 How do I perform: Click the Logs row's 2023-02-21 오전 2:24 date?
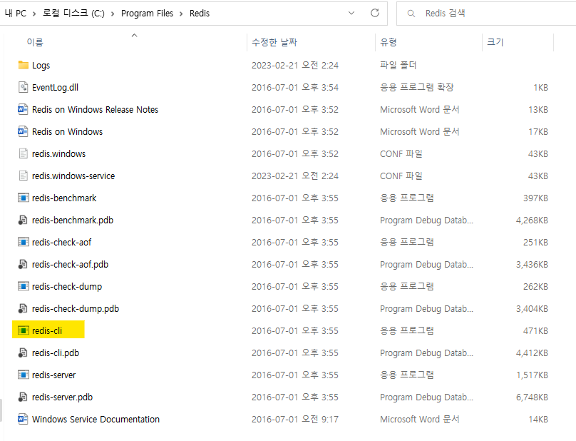point(295,65)
